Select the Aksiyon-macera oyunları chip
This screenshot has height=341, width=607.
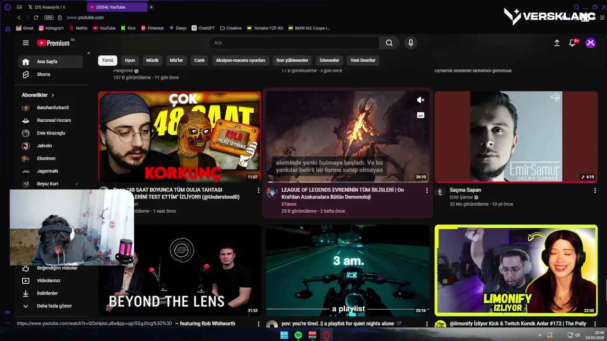(240, 60)
